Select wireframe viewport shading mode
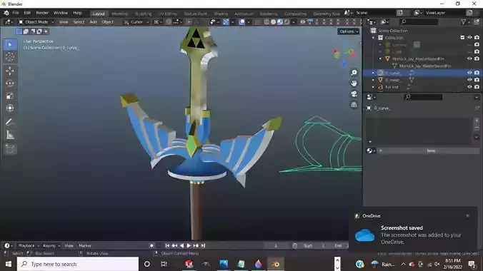 (x=267, y=22)
